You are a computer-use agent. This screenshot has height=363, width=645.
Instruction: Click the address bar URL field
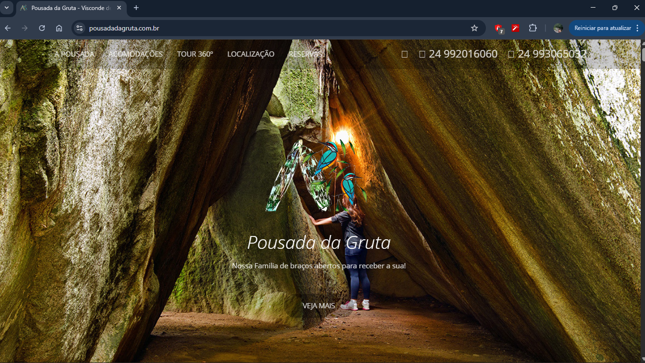[267, 28]
